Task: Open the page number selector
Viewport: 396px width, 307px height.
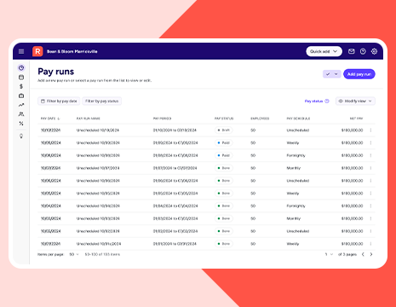Action: pyautogui.click(x=329, y=254)
